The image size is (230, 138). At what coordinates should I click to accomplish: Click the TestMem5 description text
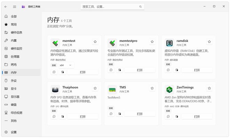point(114,98)
